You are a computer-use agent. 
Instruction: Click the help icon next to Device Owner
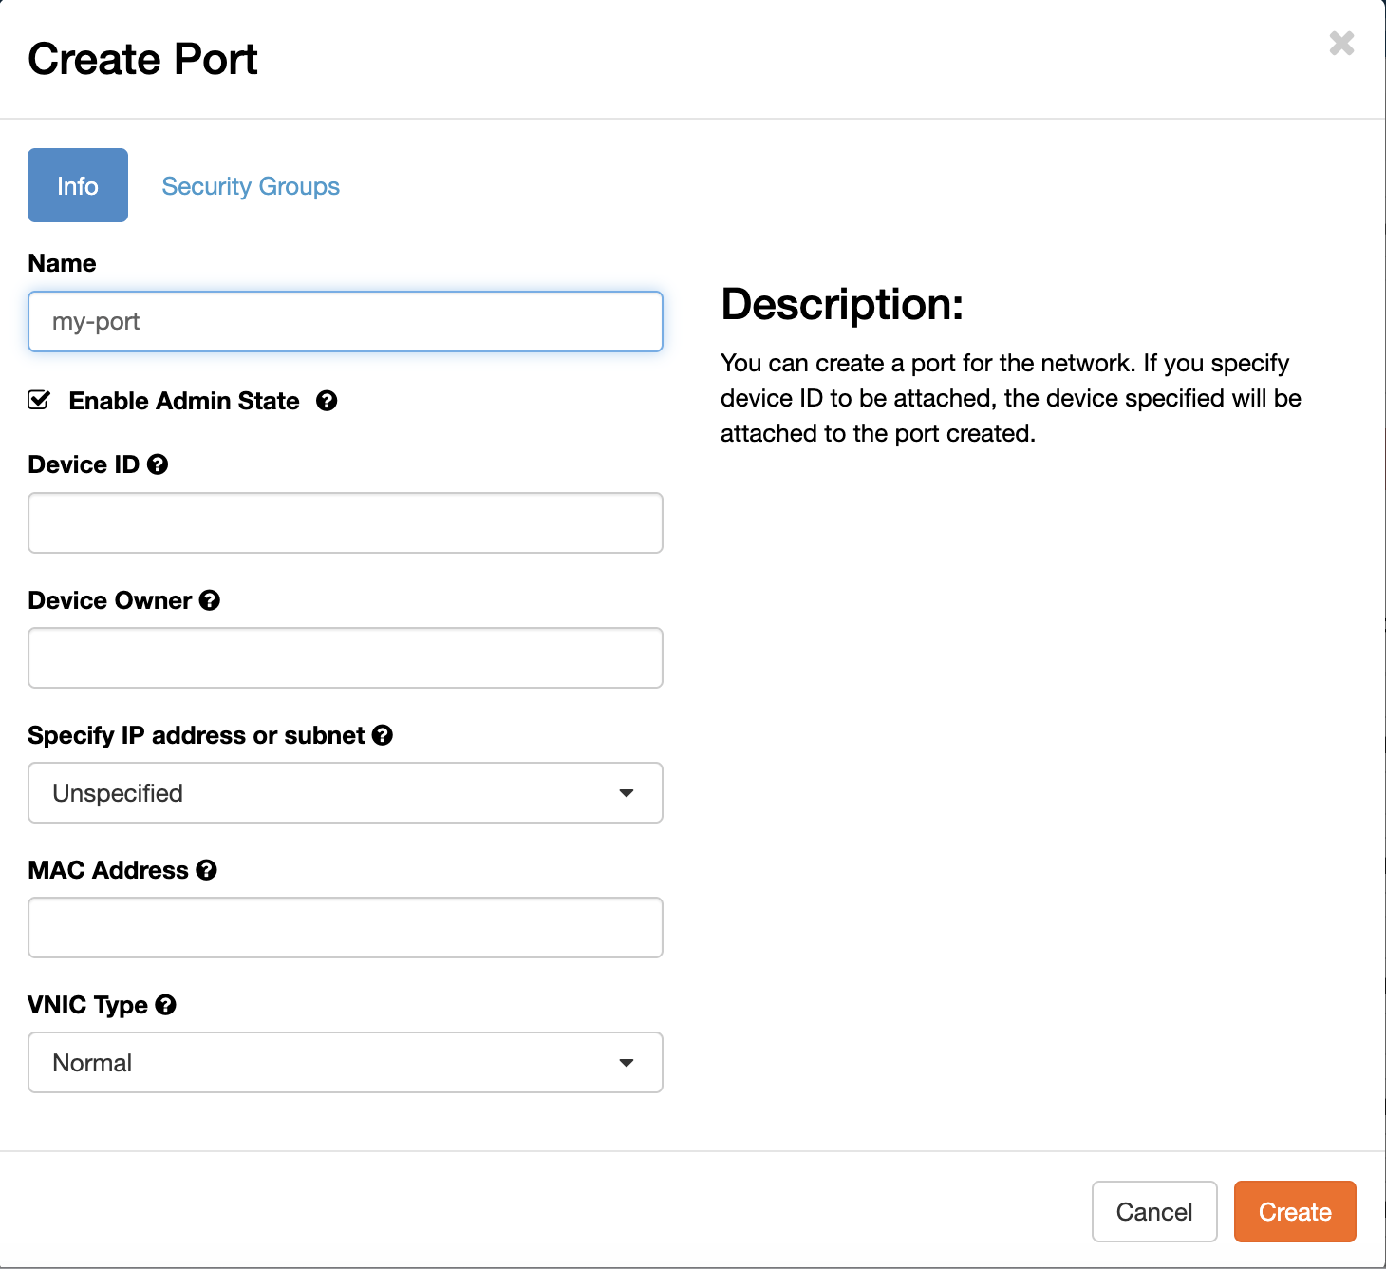(x=209, y=599)
